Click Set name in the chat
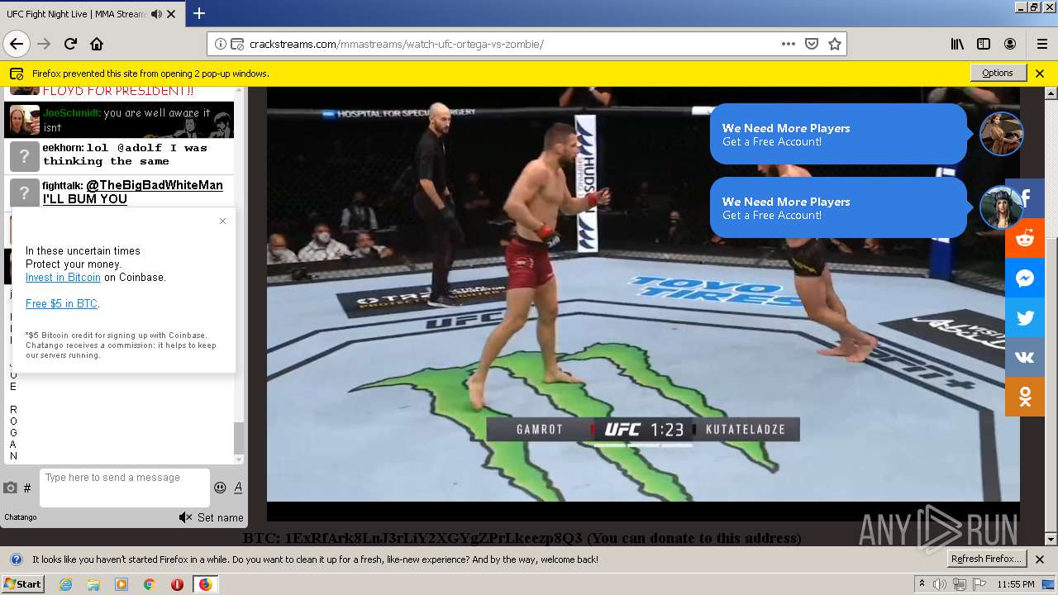Viewport: 1058px width, 595px height. [220, 517]
